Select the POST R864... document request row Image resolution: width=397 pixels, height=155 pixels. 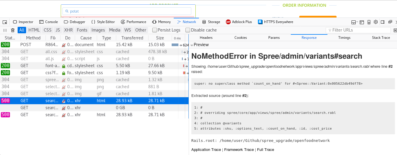(94, 45)
